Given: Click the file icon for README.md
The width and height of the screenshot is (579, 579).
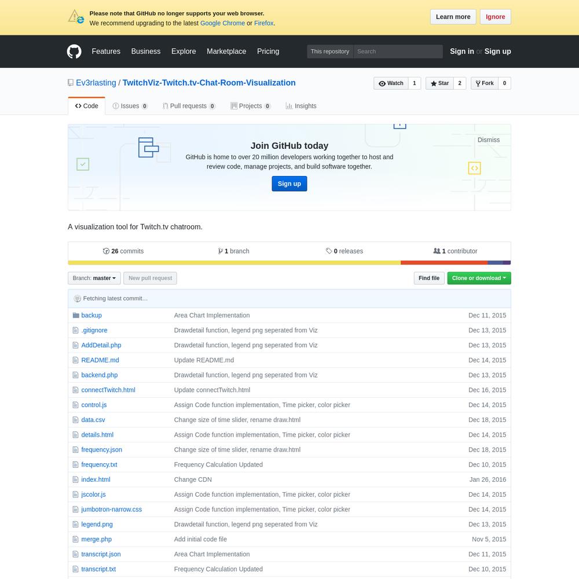Looking at the screenshot, I should click(75, 360).
